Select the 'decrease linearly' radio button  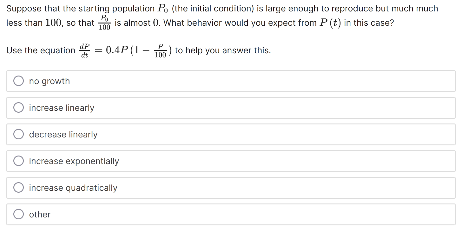[x=19, y=134]
